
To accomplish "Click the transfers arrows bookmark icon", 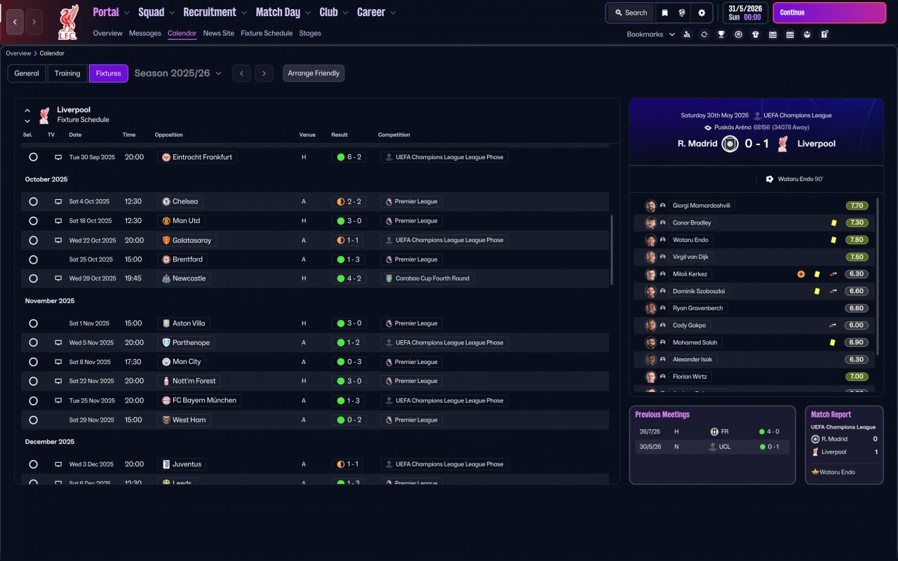I will point(704,34).
